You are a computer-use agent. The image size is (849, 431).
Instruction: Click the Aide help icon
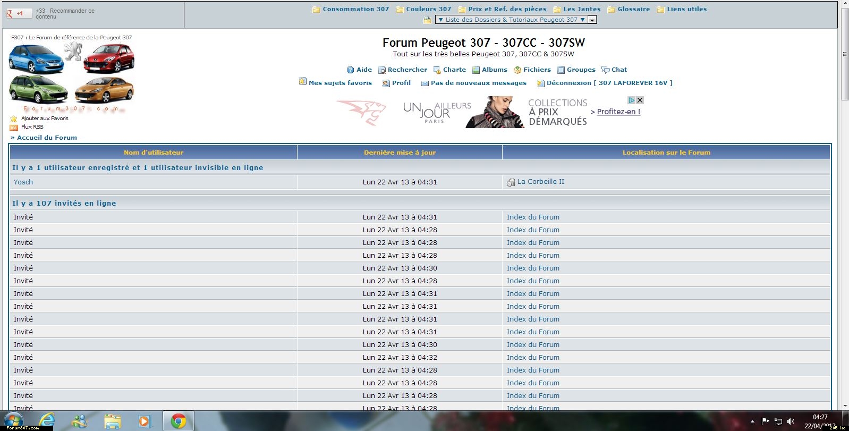pyautogui.click(x=350, y=70)
